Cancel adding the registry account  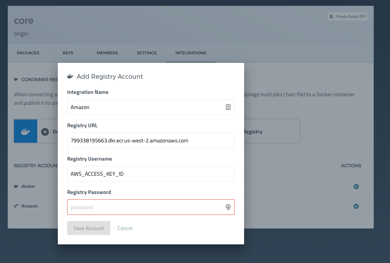click(x=125, y=228)
